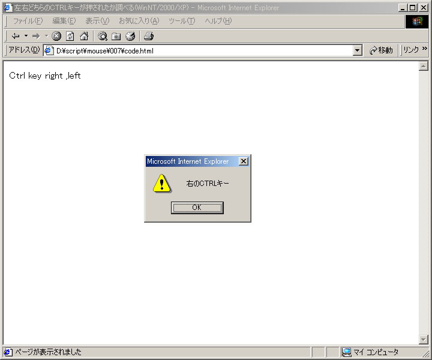Click the page icon in address bar
432x360 pixels.
(49, 50)
